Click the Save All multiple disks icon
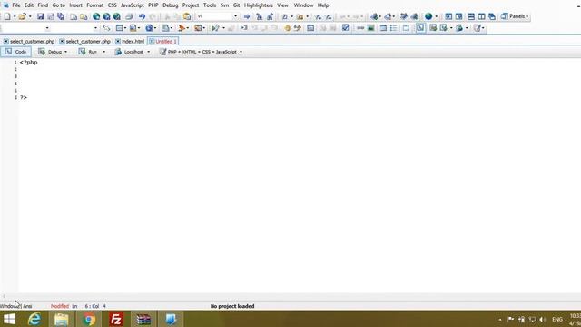This screenshot has height=327, width=581. click(x=61, y=16)
